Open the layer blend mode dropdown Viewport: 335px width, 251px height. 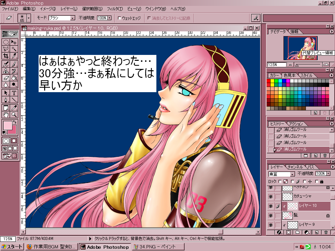pos(292,175)
